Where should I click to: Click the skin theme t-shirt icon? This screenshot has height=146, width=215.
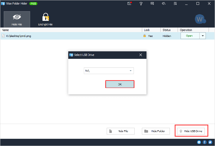(x=141, y=3)
